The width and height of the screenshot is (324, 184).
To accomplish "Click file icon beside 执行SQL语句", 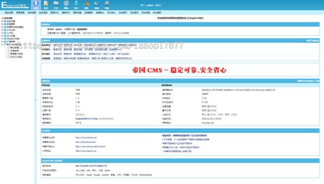I will click(9, 57).
